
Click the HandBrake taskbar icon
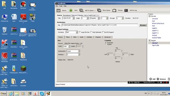pos(48,94)
